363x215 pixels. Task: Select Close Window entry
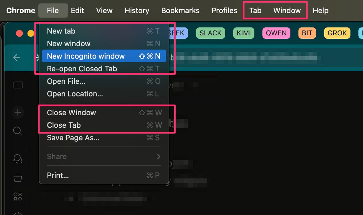(104, 113)
